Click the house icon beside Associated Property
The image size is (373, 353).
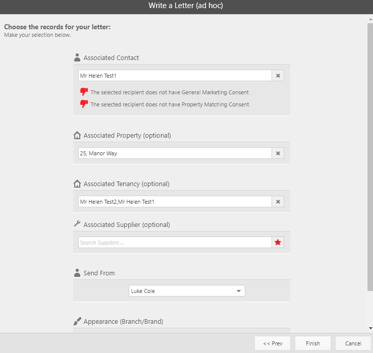(x=77, y=135)
